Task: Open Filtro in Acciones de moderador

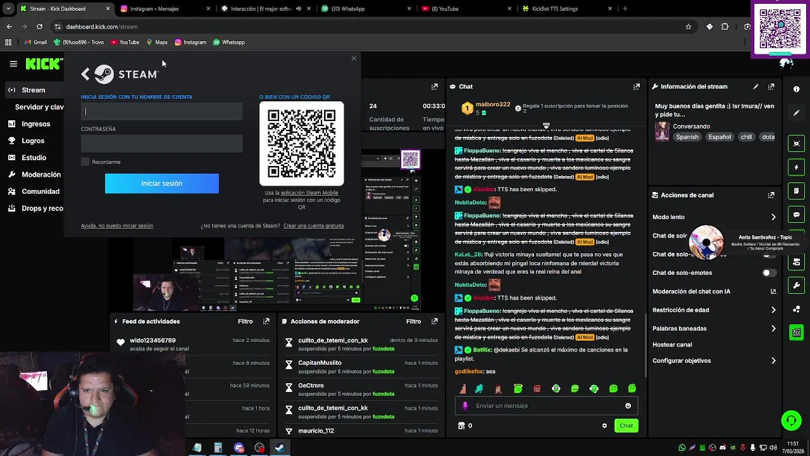Action: 413,322
